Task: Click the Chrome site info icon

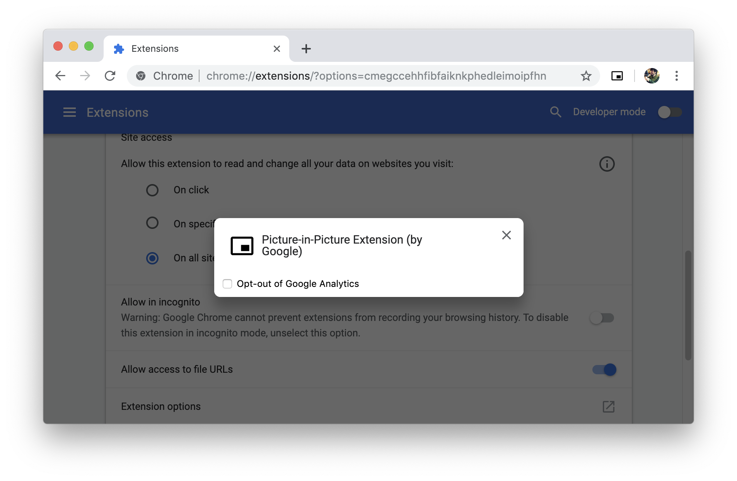Action: [x=141, y=76]
